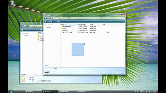166x93 pixels.
Task: Click the 8 KB size cell
Action: click(108, 32)
